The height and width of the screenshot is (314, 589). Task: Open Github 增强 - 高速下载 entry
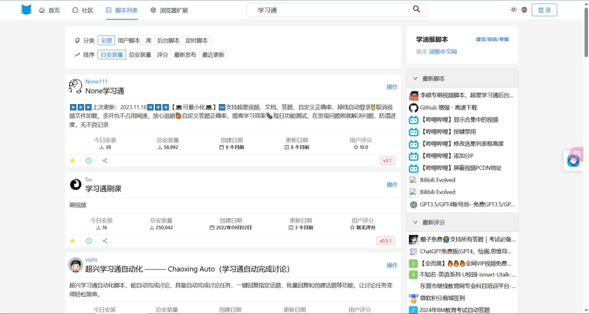tap(449, 107)
